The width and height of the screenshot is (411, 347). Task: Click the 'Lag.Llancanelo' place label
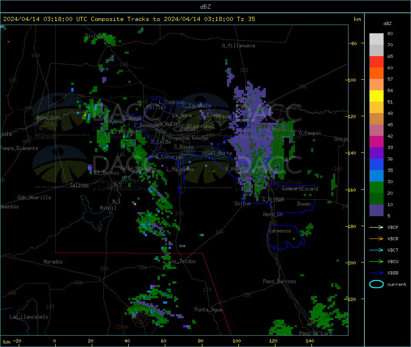(29, 317)
